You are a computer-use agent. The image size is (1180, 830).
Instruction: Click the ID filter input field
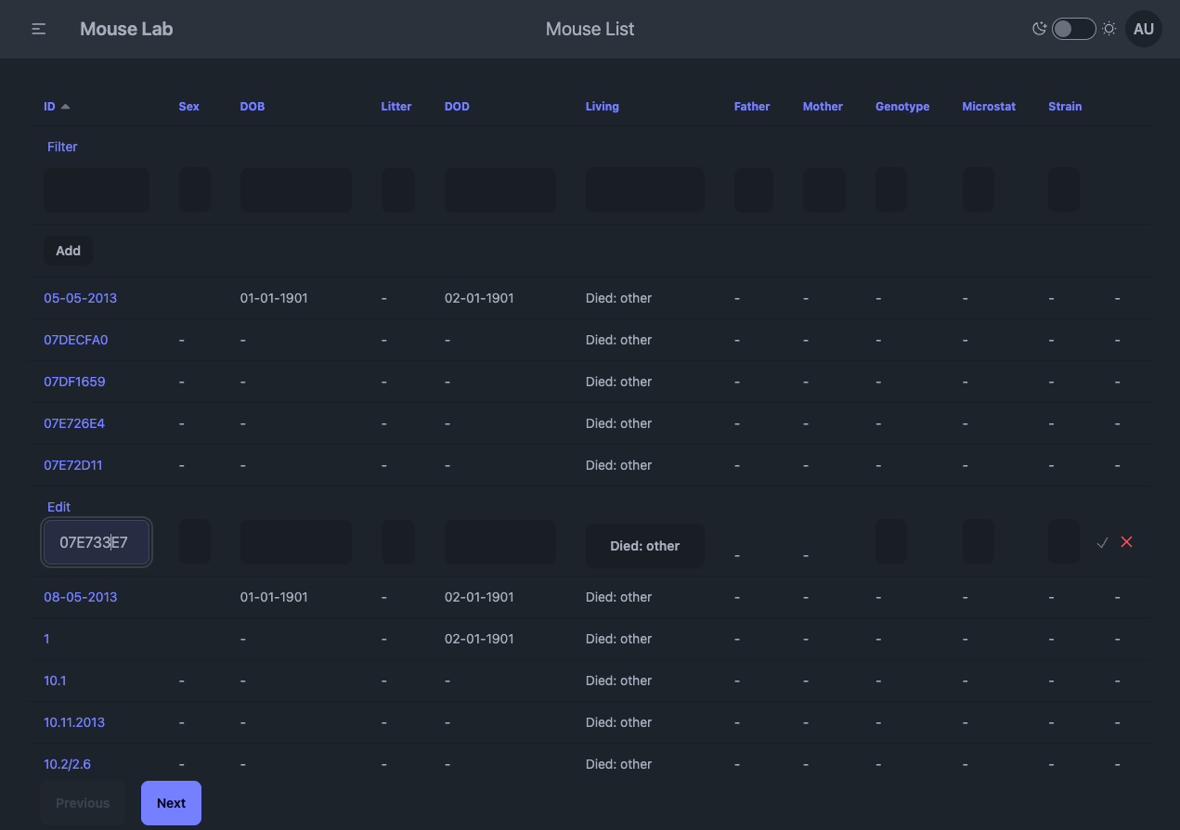(x=97, y=190)
